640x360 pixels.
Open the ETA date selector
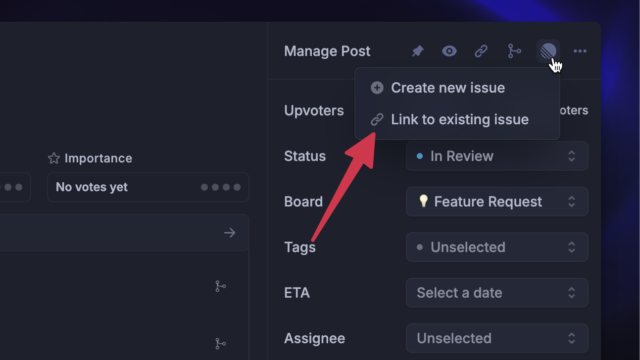point(496,293)
